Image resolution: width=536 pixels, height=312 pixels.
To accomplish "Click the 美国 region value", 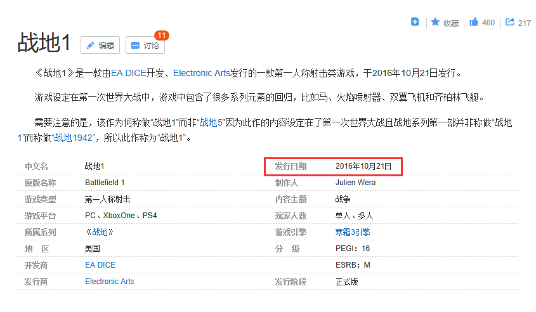I will pyautogui.click(x=93, y=249).
